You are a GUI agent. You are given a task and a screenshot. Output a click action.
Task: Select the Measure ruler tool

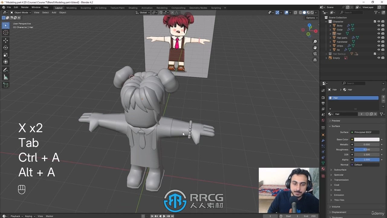pos(5,77)
